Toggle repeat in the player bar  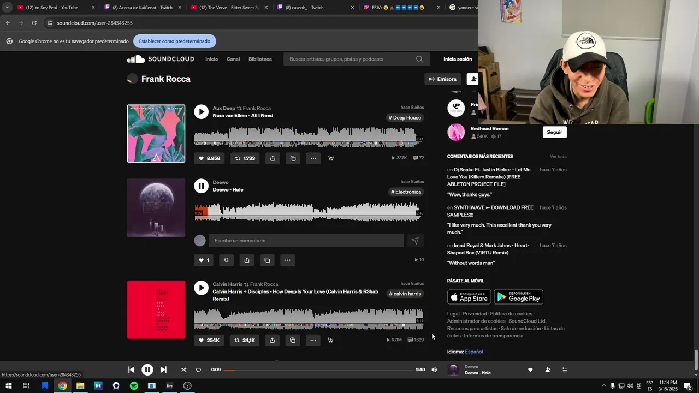click(198, 370)
